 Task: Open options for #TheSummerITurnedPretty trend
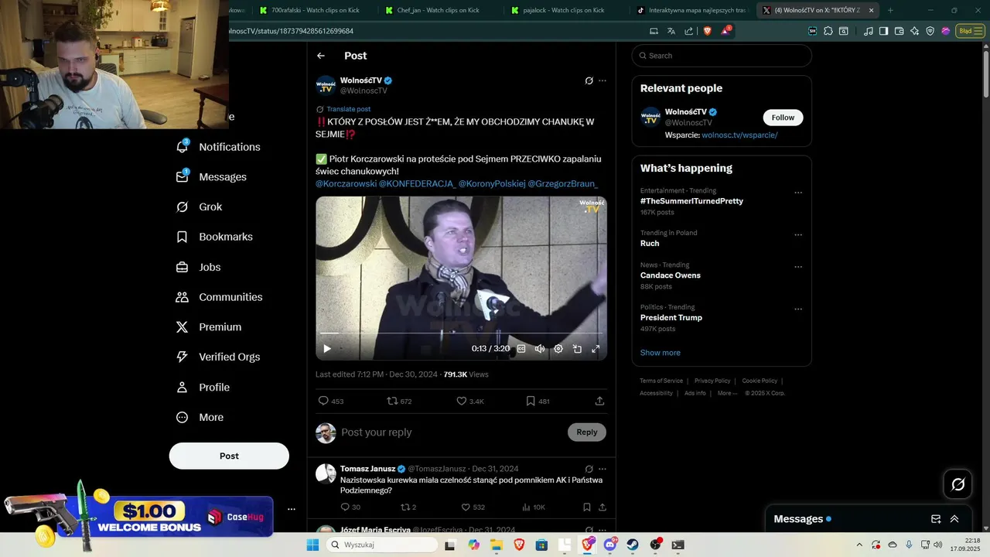(798, 193)
